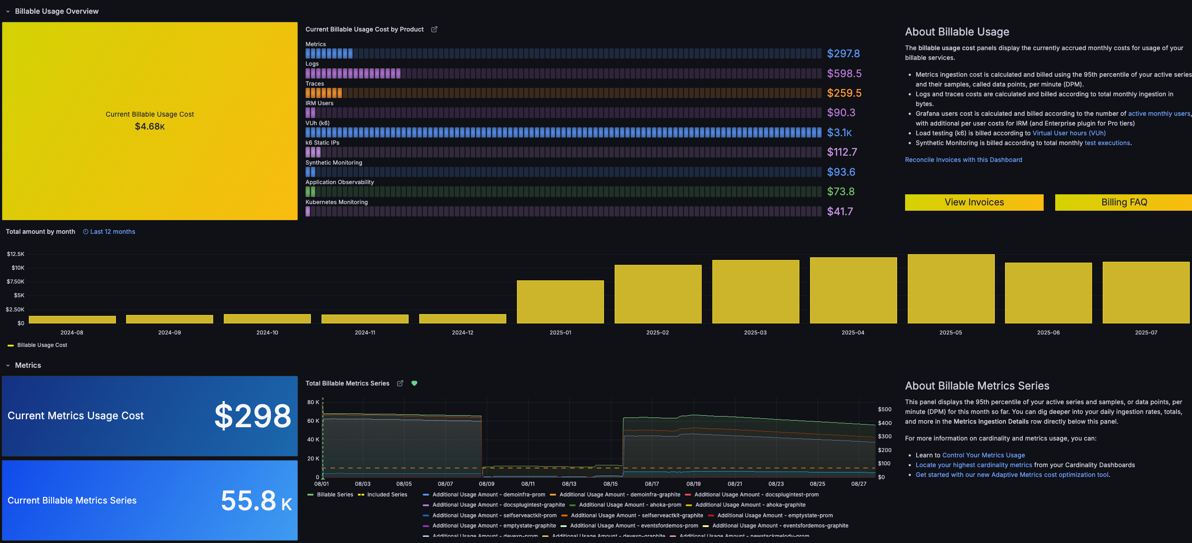Click the clock icon beside Last 12 months
The image size is (1192, 543).
pos(85,231)
